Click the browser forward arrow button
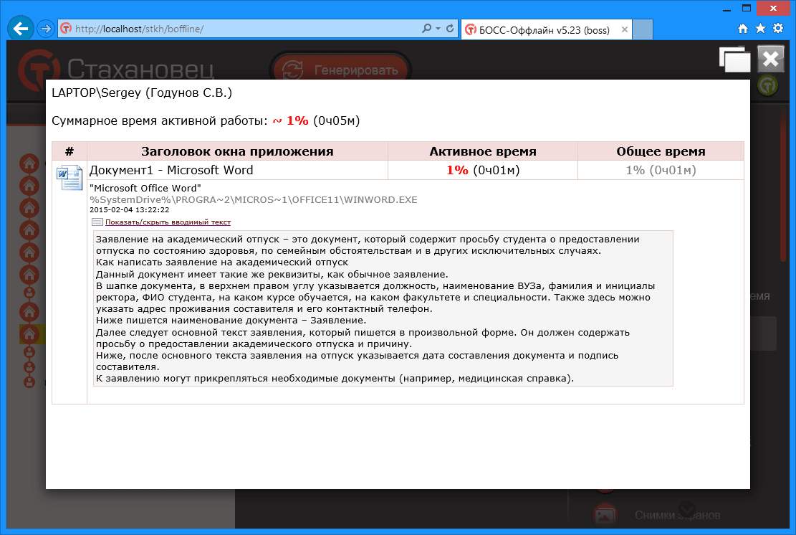This screenshot has height=535, width=796. 46,29
